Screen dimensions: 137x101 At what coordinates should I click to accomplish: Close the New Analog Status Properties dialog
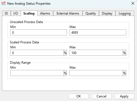(133, 3)
